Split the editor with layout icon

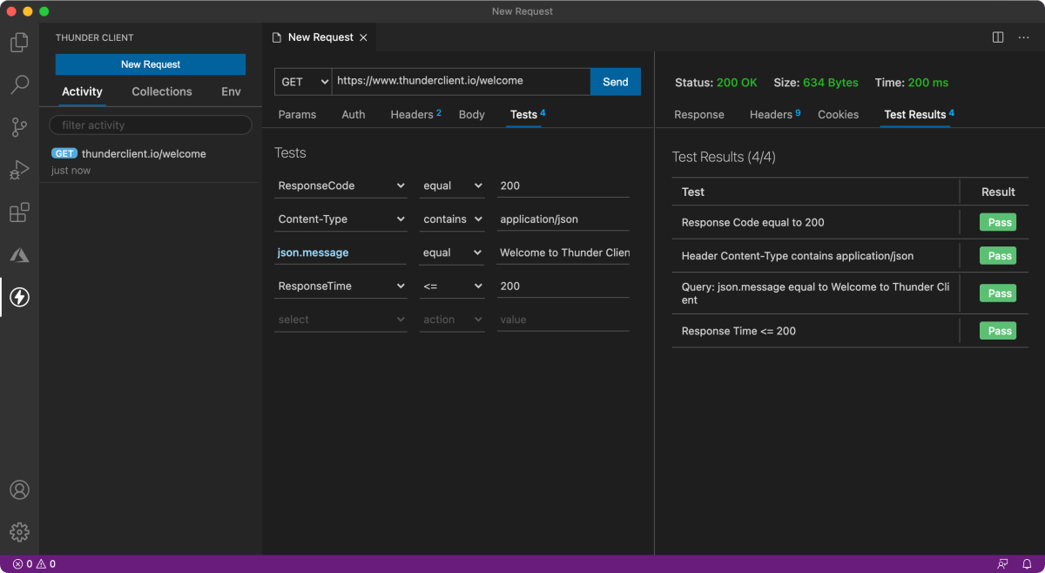coord(998,37)
